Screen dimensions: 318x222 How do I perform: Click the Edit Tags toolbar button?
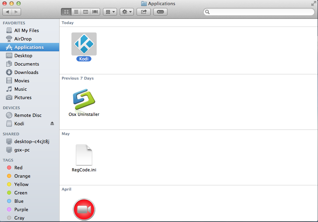point(160,12)
